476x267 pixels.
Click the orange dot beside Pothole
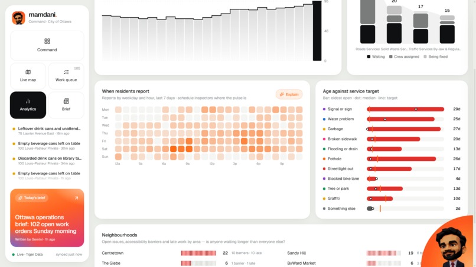[324, 159]
